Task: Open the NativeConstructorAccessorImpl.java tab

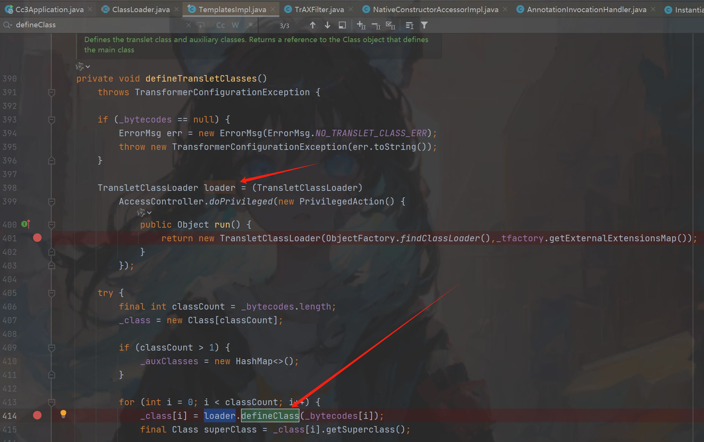Action: coord(431,9)
